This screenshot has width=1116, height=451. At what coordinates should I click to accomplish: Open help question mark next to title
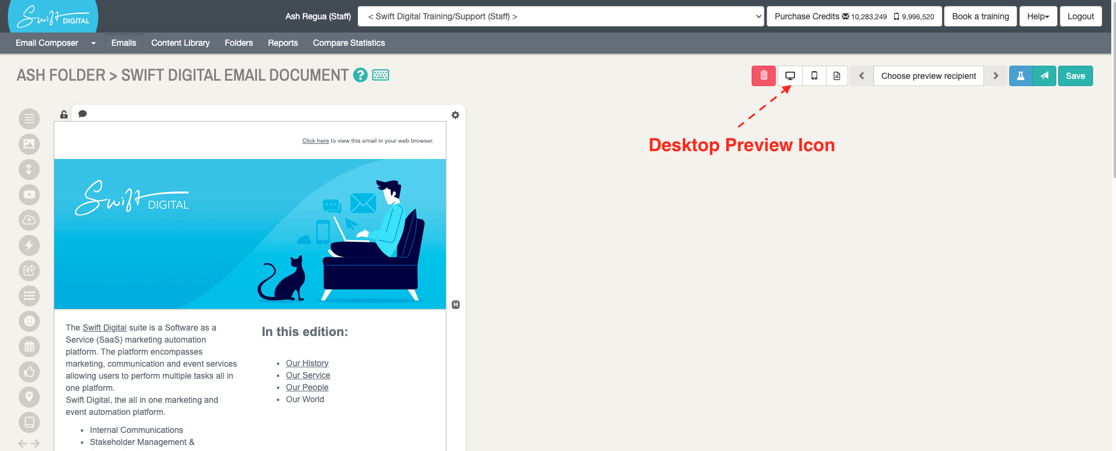[360, 75]
